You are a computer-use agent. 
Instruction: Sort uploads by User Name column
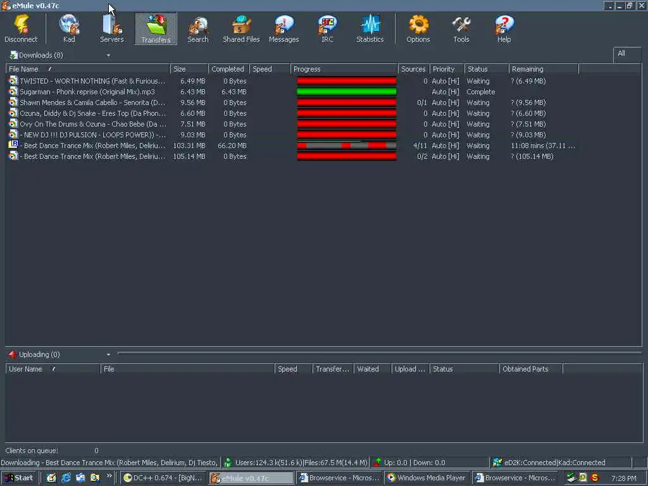click(53, 369)
